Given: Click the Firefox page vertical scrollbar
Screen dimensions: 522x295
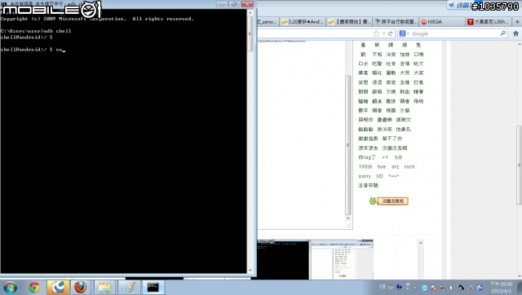Looking at the screenshot, I should (519, 165).
